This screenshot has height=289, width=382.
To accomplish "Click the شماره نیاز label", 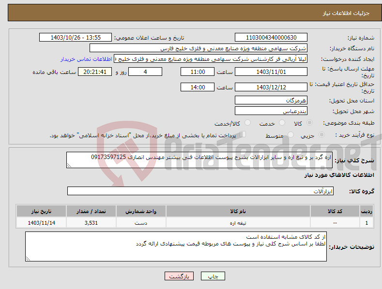I will coord(361,38).
